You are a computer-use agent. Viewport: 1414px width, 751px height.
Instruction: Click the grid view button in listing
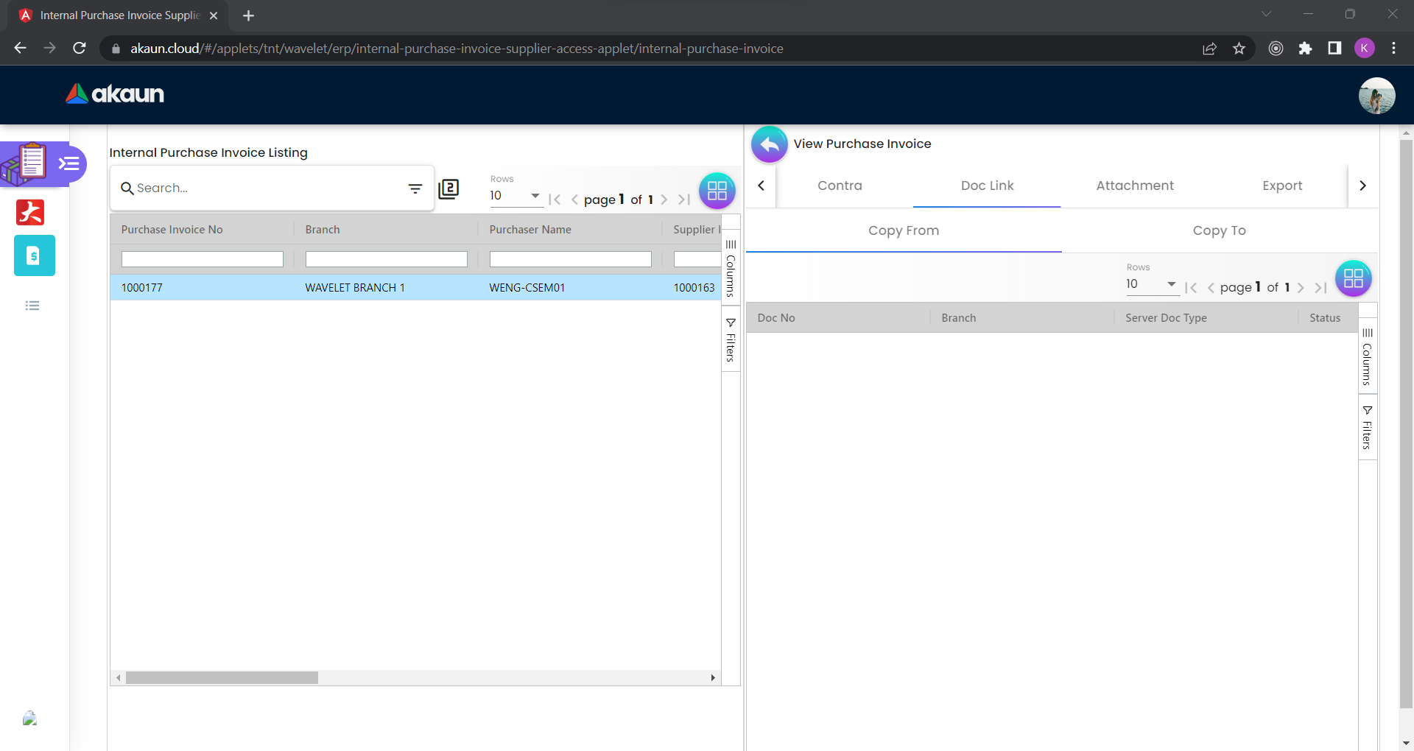pyautogui.click(x=717, y=191)
